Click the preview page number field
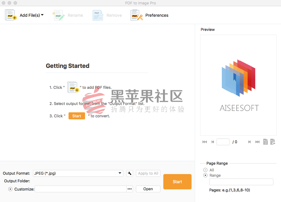Image resolution: width=281 pixels, height=202 pixels. [223, 142]
